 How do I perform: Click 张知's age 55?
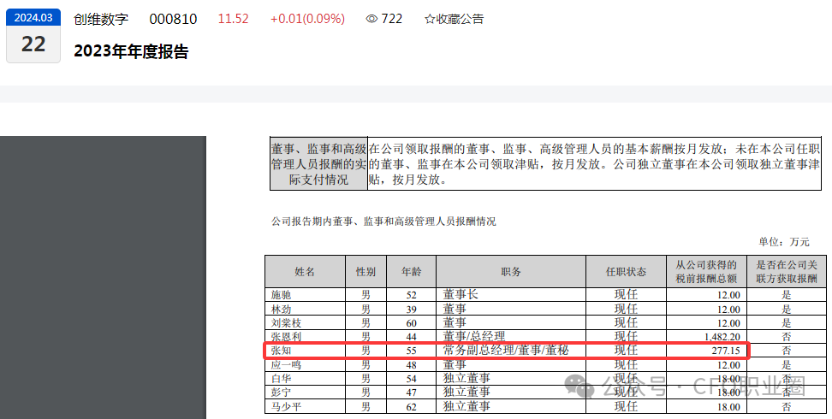[411, 351]
